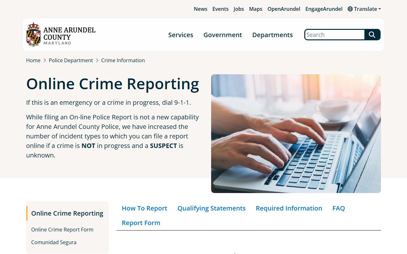Viewport: 407px width, 254px height.
Task: Open Comunidad Segura sidebar link
Action: (54, 242)
